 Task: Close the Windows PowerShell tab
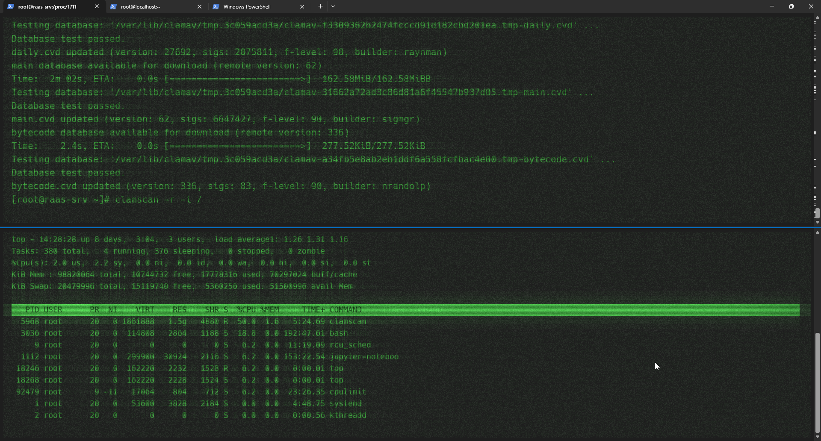(302, 6)
